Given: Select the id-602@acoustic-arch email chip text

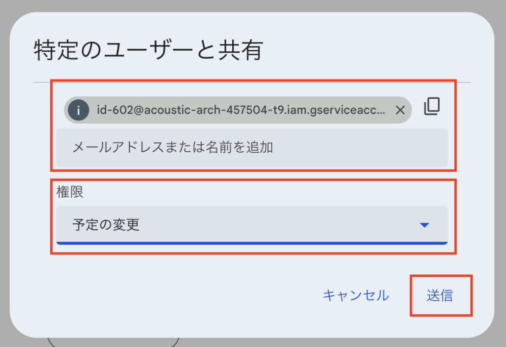Looking at the screenshot, I should tap(241, 110).
